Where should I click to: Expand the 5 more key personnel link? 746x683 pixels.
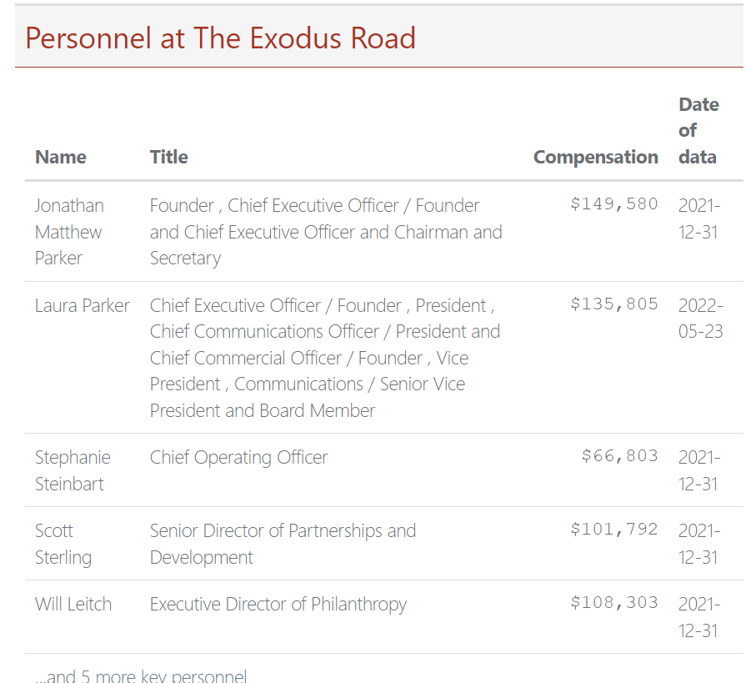[x=141, y=675]
